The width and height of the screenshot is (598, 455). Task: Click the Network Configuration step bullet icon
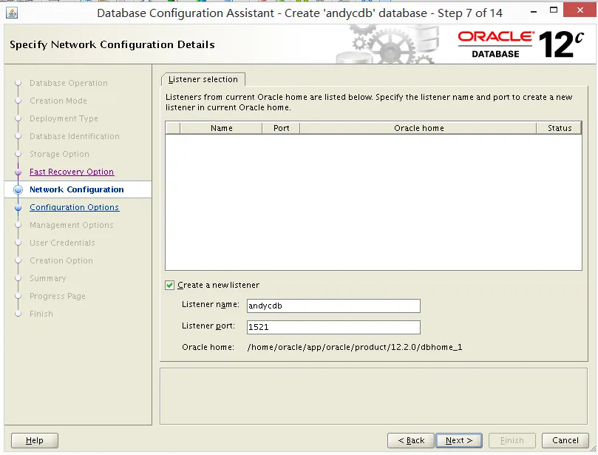[18, 189]
